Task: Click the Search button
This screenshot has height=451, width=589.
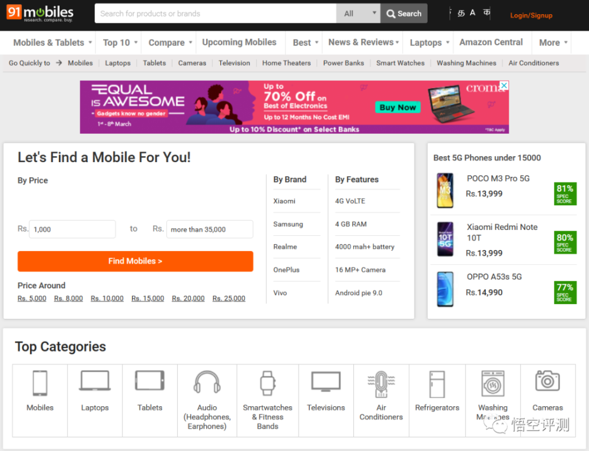Action: tap(404, 14)
